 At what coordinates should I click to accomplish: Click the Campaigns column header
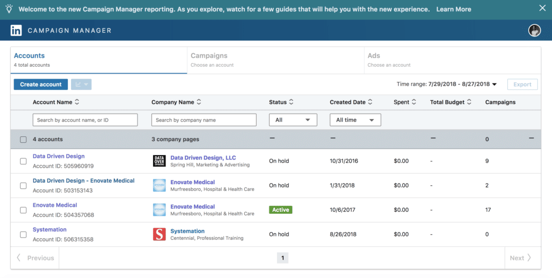(500, 102)
